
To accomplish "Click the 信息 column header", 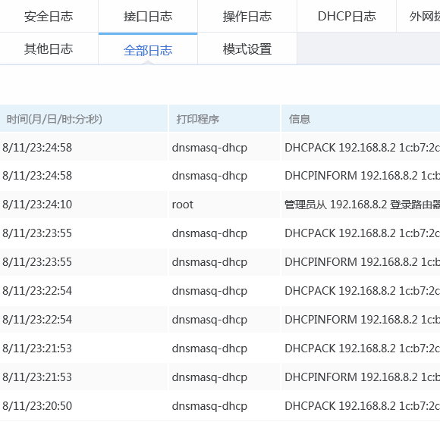I will 360,118.
